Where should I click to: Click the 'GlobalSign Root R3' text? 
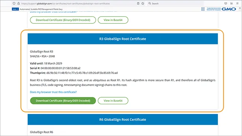pos(42,51)
